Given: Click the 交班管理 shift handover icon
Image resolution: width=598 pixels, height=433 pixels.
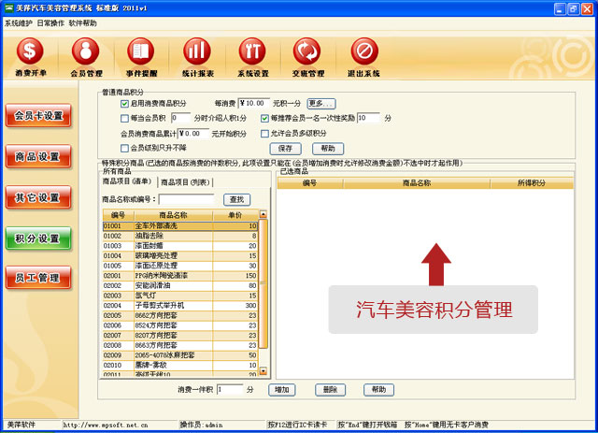Looking at the screenshot, I should tap(307, 53).
